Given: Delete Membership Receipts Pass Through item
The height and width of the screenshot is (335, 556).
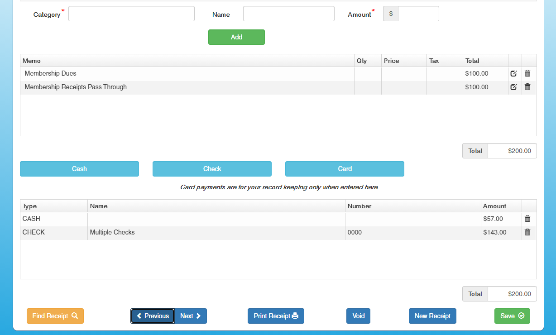Looking at the screenshot, I should point(527,87).
